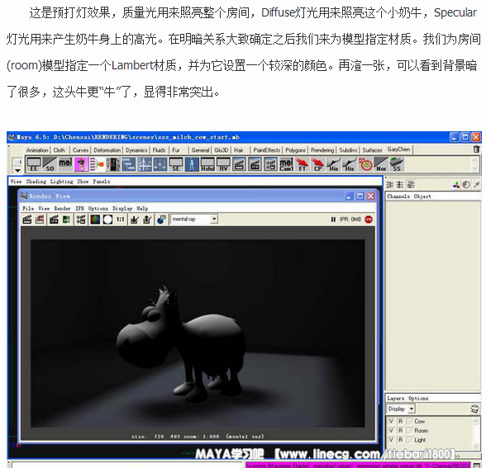Switch to the PaintEffects shelf tab

266,150
